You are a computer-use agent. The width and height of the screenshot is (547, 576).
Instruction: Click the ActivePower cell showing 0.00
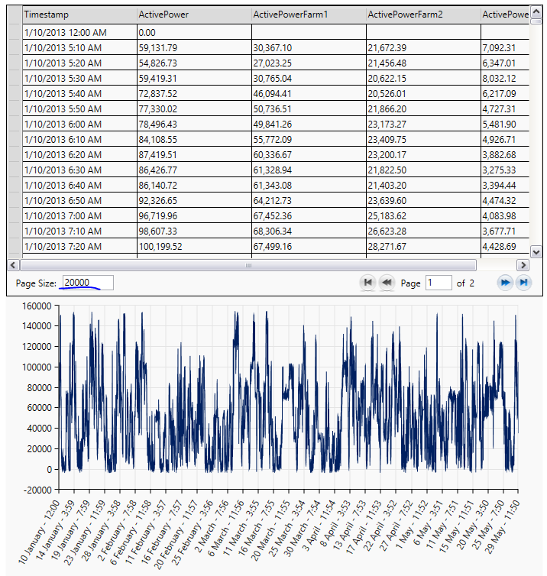tap(193, 33)
